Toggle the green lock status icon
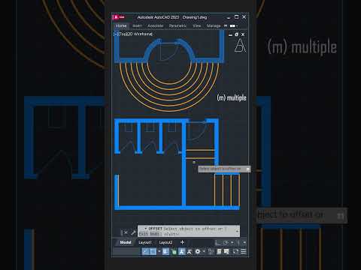Screen dimensions: 361x270 [x=174, y=252]
